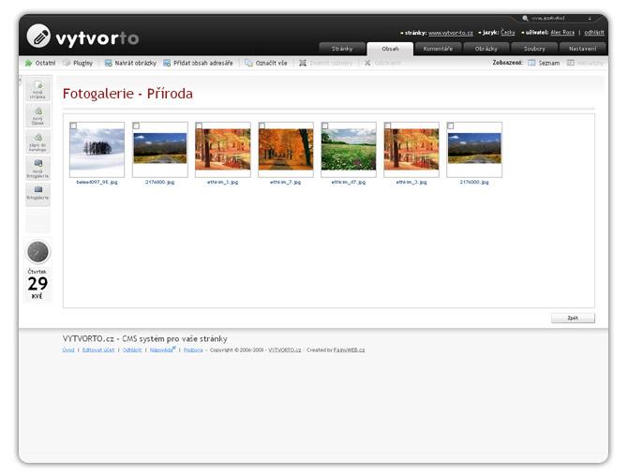The width and height of the screenshot is (628, 476).
Task: Open the last mountain road thumbnail
Action: pyautogui.click(x=474, y=150)
